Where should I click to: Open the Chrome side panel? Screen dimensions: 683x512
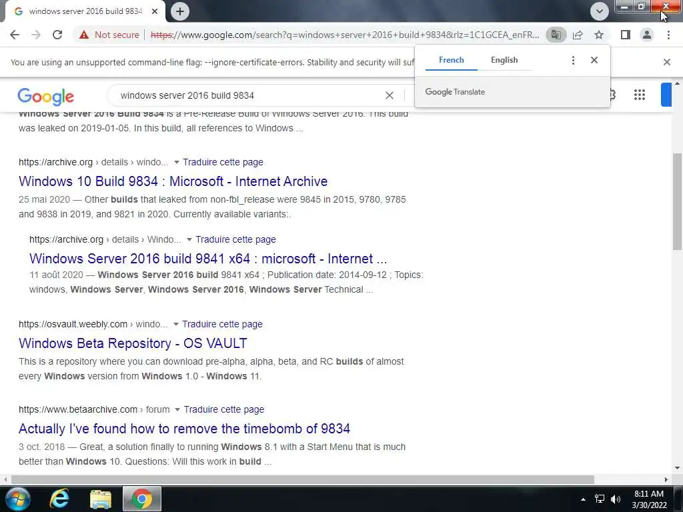click(x=626, y=35)
